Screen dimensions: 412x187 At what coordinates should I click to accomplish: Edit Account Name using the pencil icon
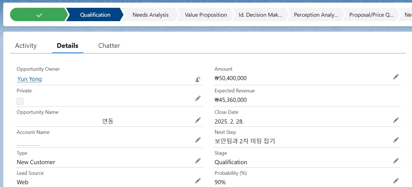click(198, 140)
